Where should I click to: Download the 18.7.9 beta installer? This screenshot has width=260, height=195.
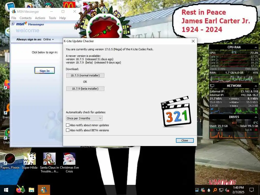[85, 89]
